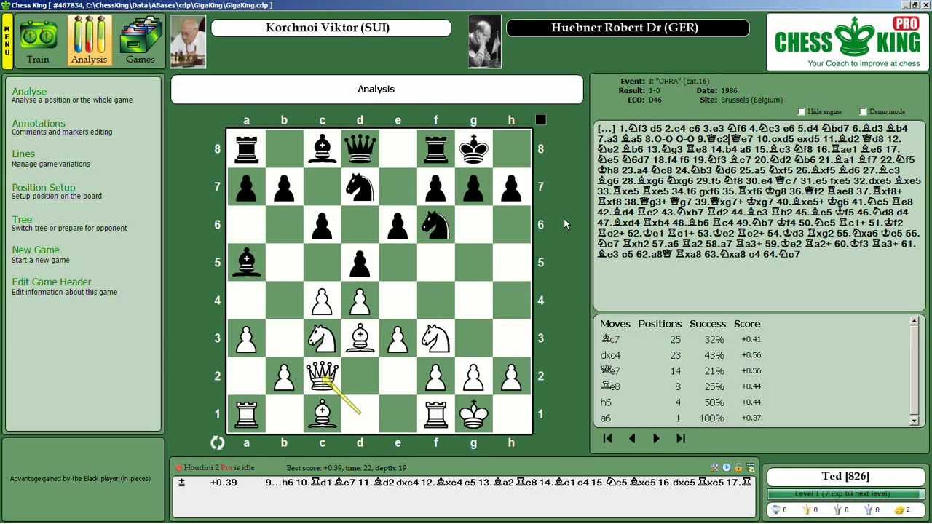
Task: Click Korchnoi Viktor (SUI) name label
Action: coord(331,28)
